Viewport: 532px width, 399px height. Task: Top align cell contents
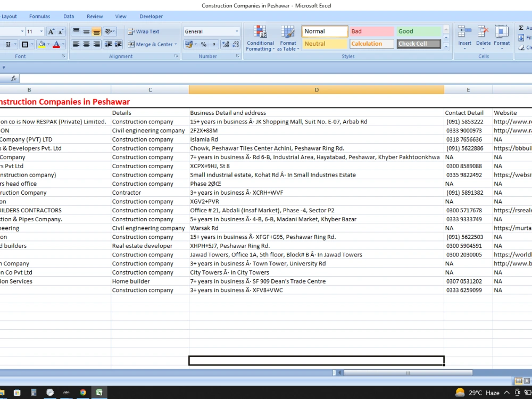click(x=76, y=31)
